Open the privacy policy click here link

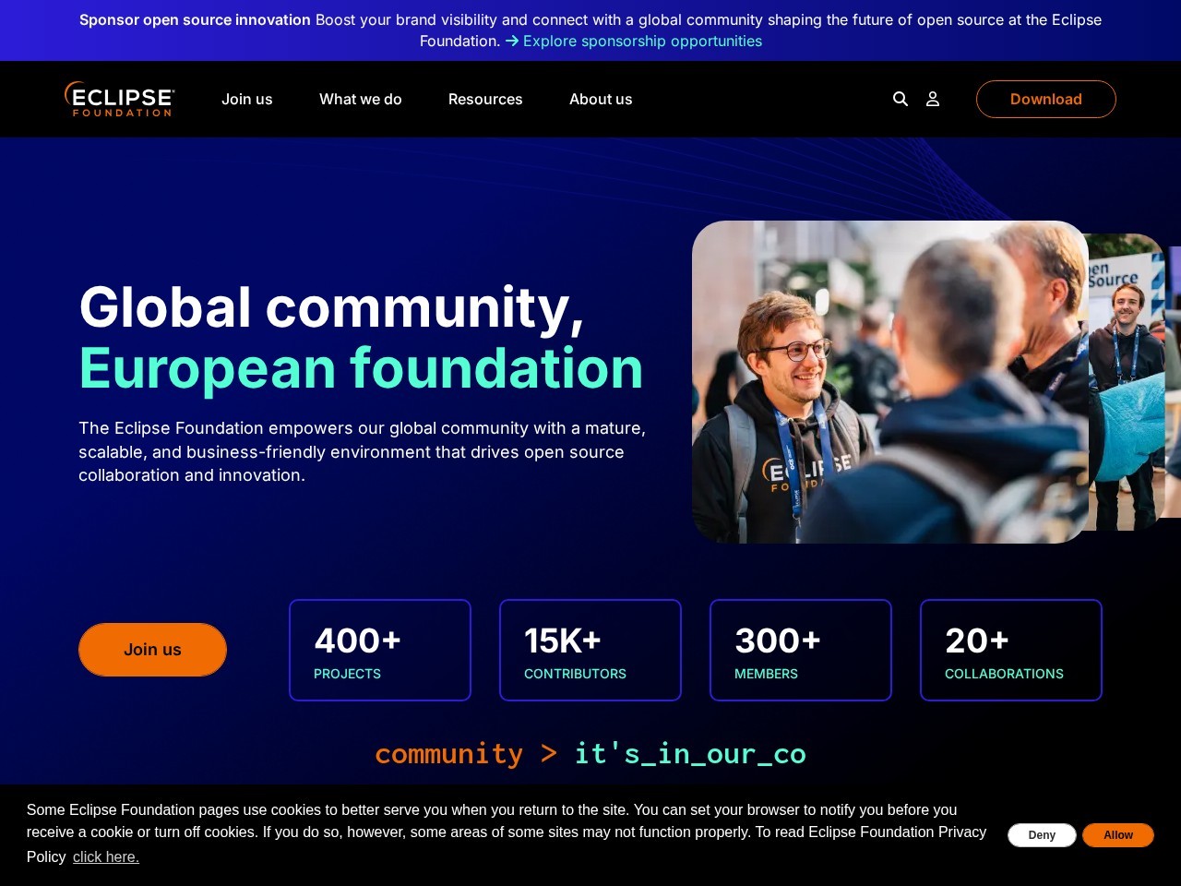[106, 856]
